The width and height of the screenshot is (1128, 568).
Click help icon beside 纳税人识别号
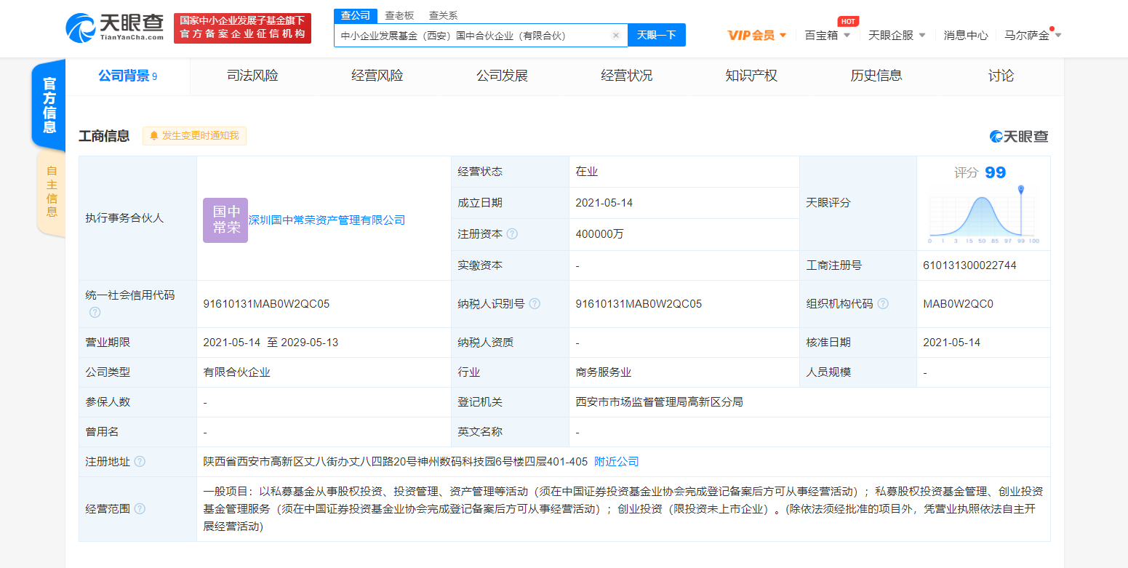click(535, 304)
